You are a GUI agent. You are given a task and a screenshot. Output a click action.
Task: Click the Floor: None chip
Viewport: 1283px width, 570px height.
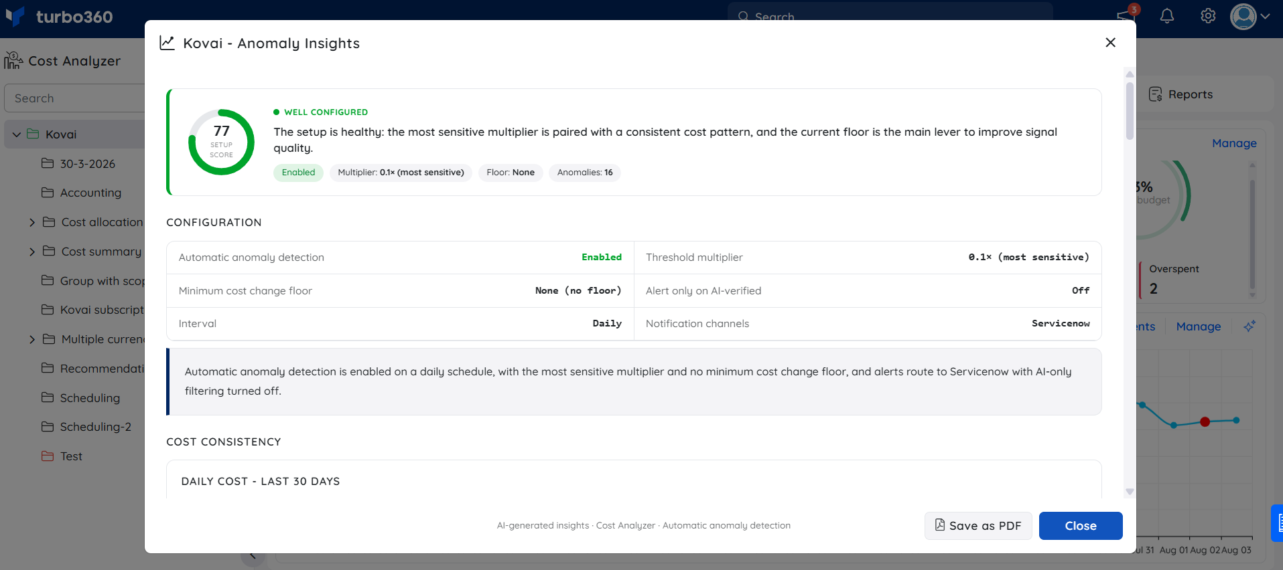click(511, 173)
